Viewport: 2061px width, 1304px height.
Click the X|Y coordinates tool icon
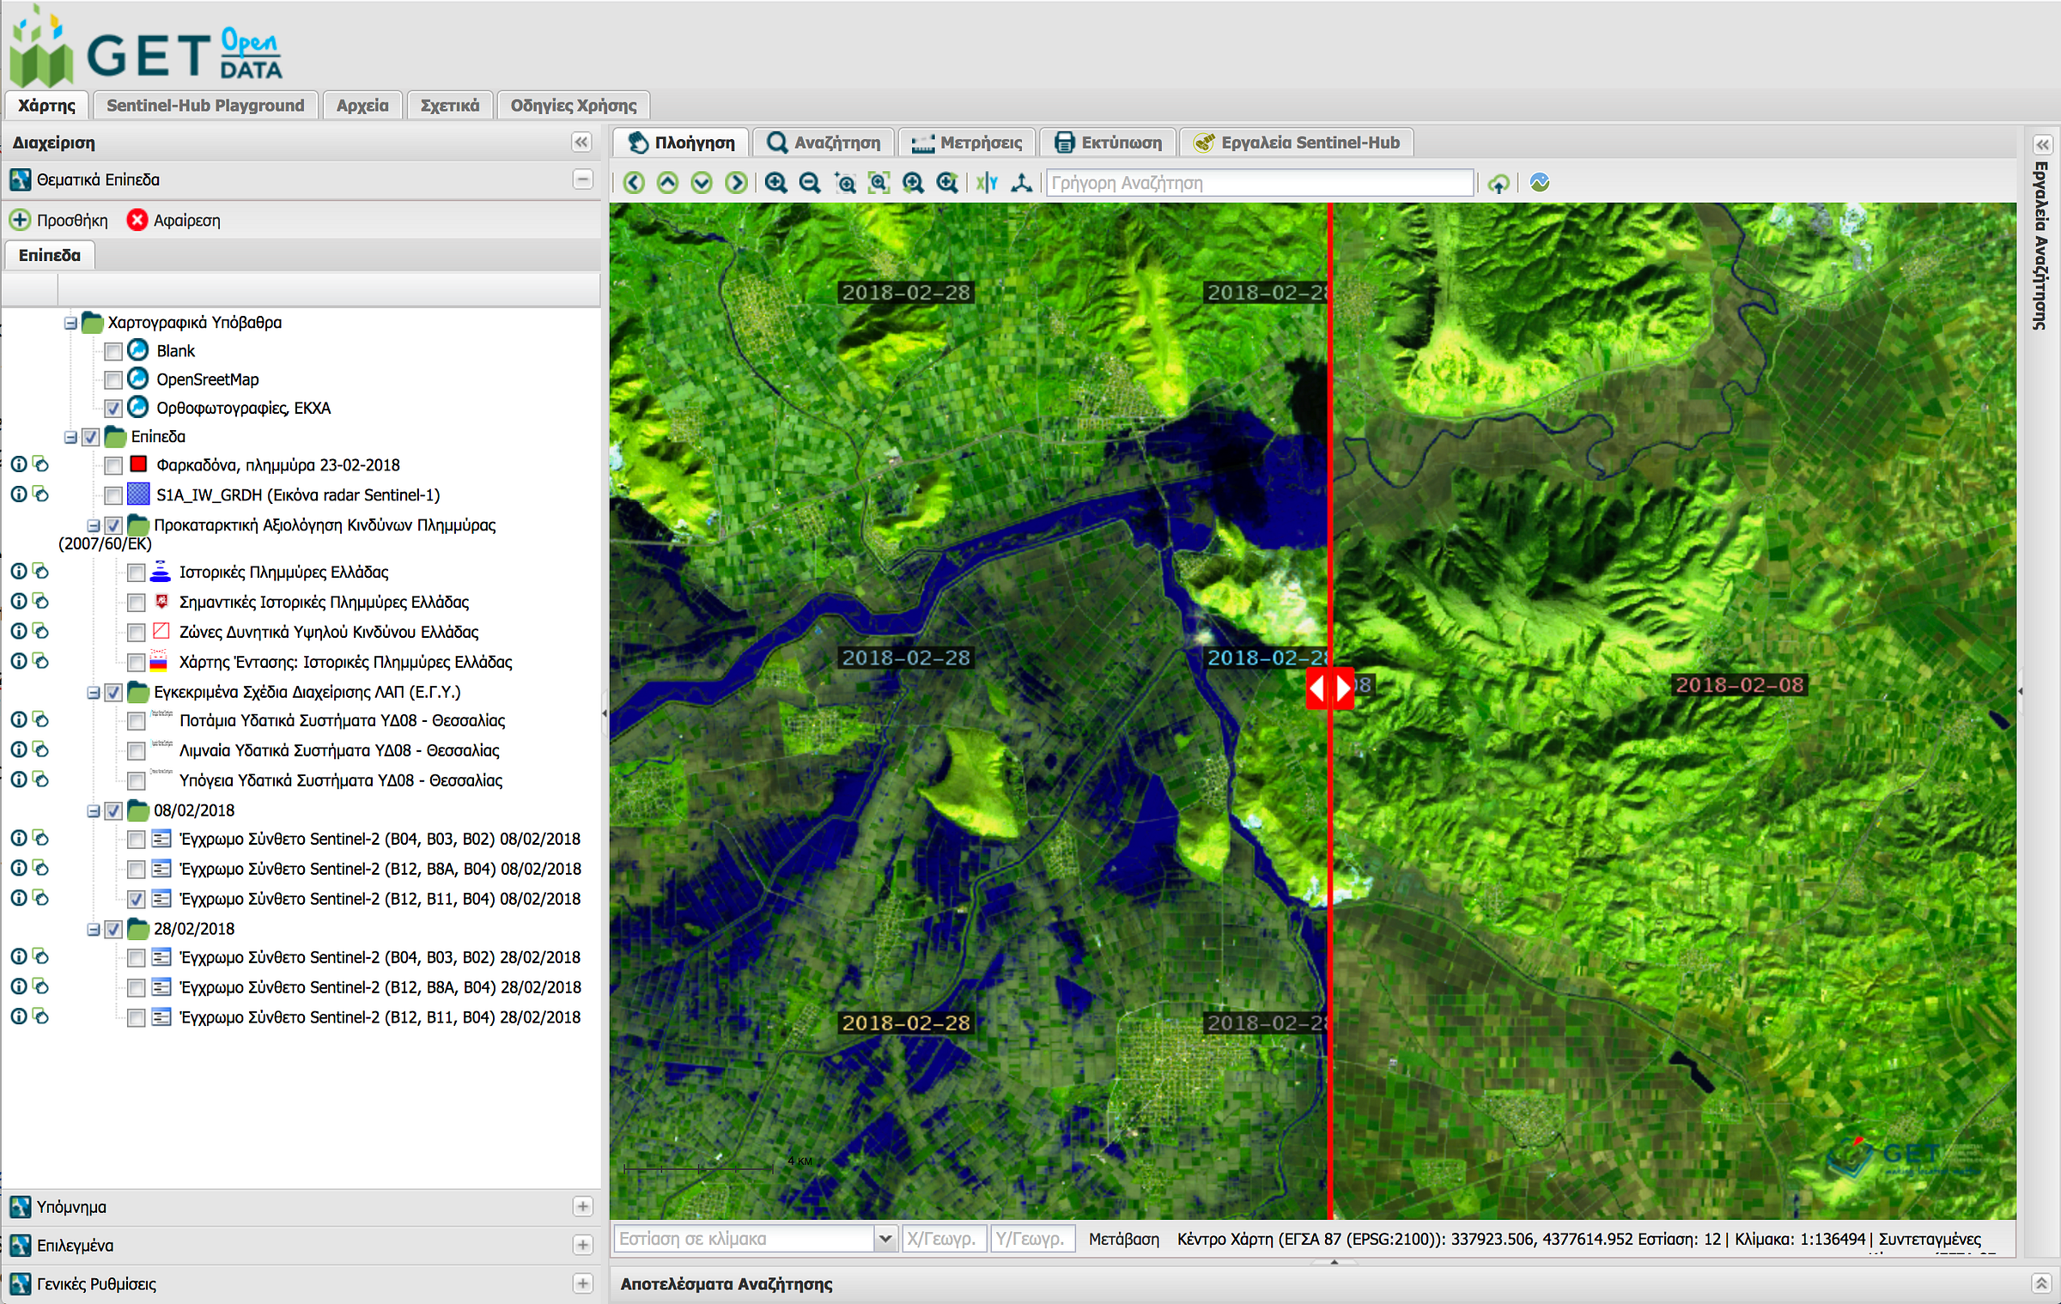(x=987, y=183)
